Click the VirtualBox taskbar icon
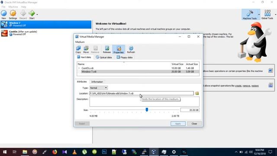 point(154,152)
